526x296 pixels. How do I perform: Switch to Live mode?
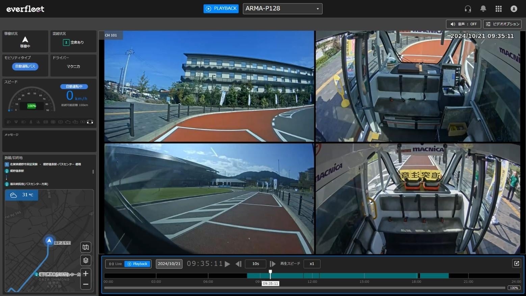click(115, 264)
